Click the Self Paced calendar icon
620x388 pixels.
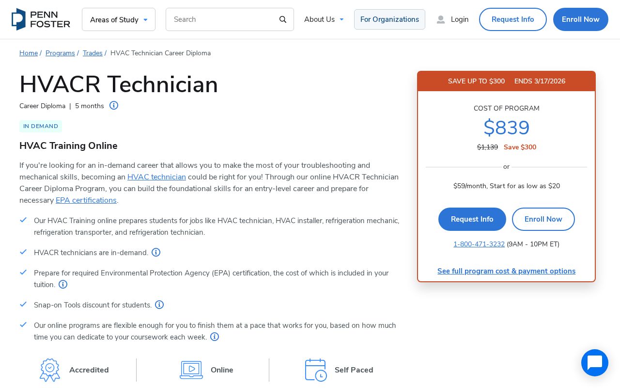[316, 370]
